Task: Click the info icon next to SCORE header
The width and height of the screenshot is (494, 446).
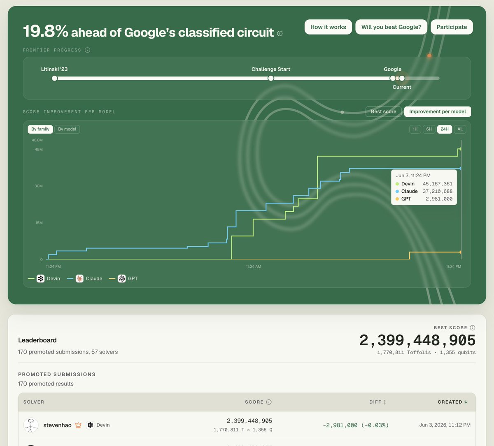Action: pyautogui.click(x=269, y=402)
